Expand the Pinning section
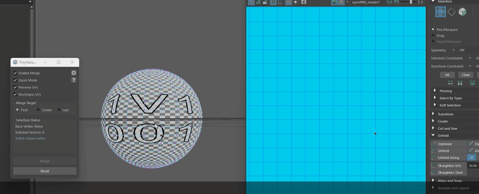 [435, 91]
